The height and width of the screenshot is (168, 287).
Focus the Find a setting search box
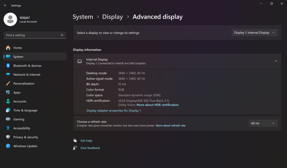click(32, 35)
